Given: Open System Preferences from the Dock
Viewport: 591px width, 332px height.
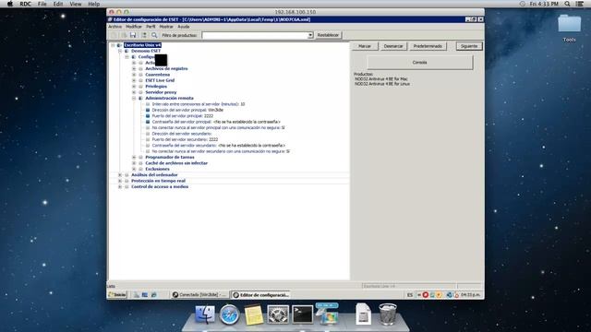Looking at the screenshot, I should (278, 314).
